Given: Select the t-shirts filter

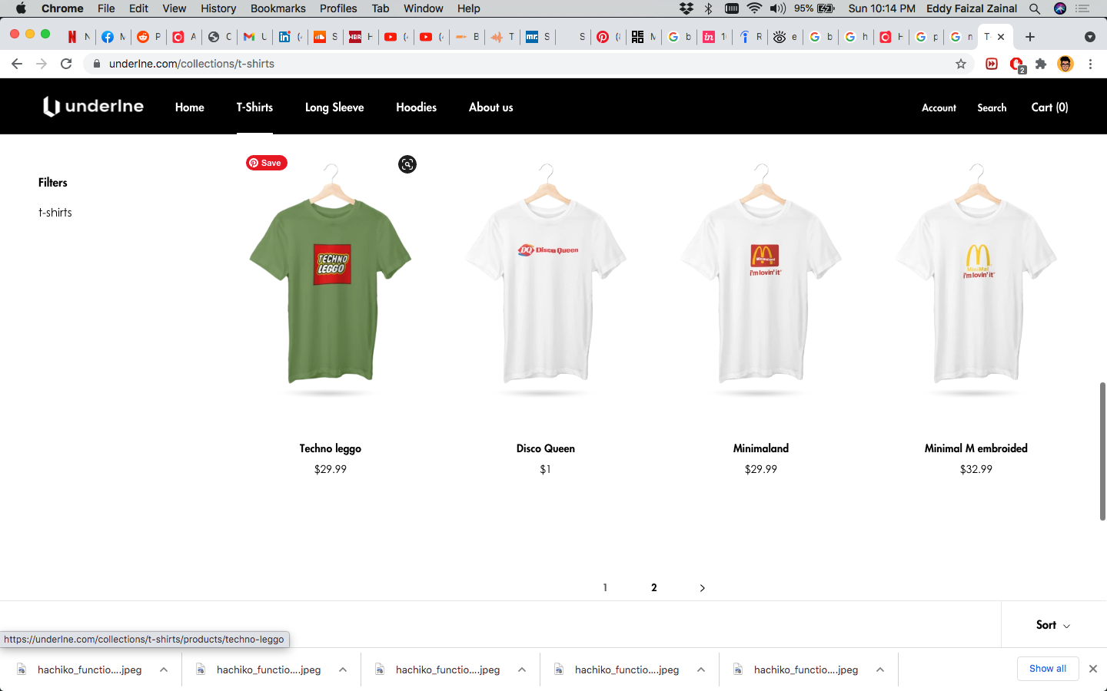Looking at the screenshot, I should 55,213.
